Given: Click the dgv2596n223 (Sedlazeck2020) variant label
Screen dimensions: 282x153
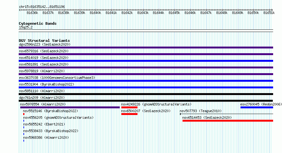Looking at the screenshot, I should 45,44.
